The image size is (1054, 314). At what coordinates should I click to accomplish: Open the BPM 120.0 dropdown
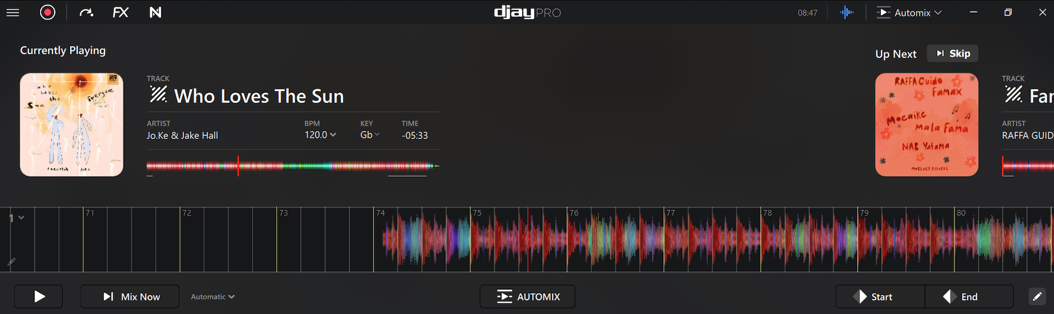coord(320,135)
